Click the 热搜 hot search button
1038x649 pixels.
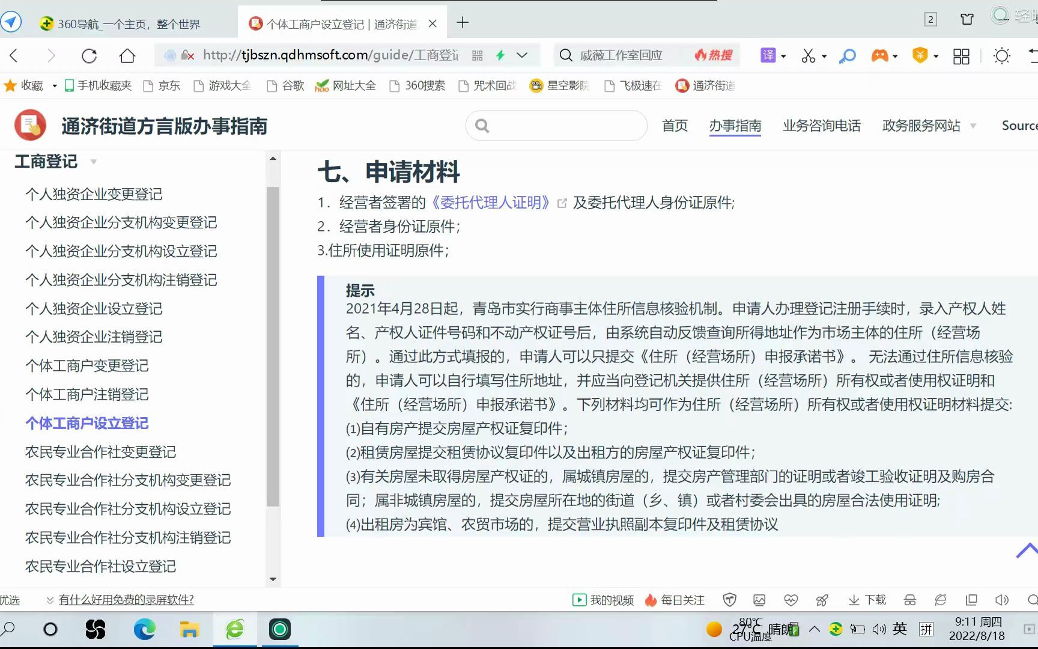714,55
